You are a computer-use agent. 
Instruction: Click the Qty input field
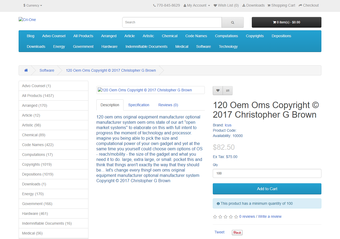(x=267, y=173)
